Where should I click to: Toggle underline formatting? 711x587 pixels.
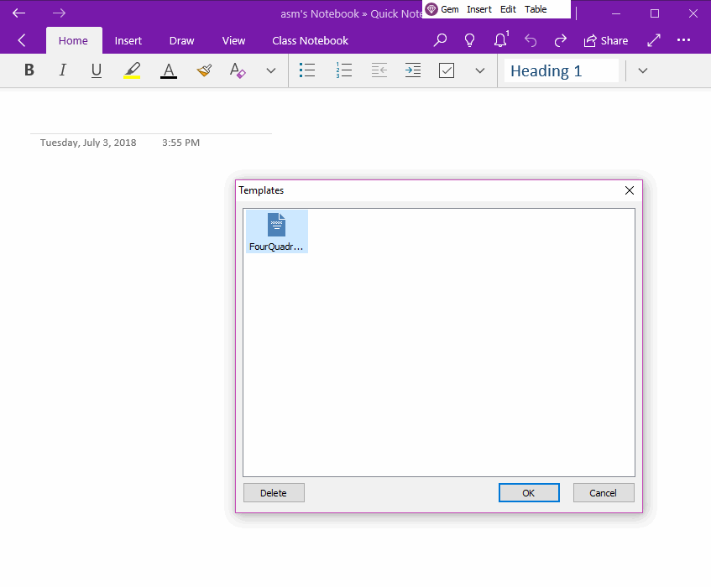97,70
